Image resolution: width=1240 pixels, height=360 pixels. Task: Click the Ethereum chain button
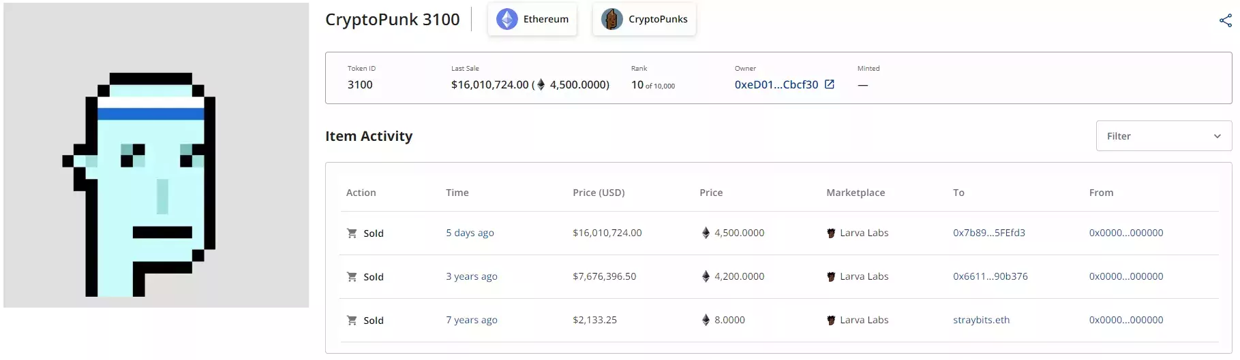[x=532, y=19]
